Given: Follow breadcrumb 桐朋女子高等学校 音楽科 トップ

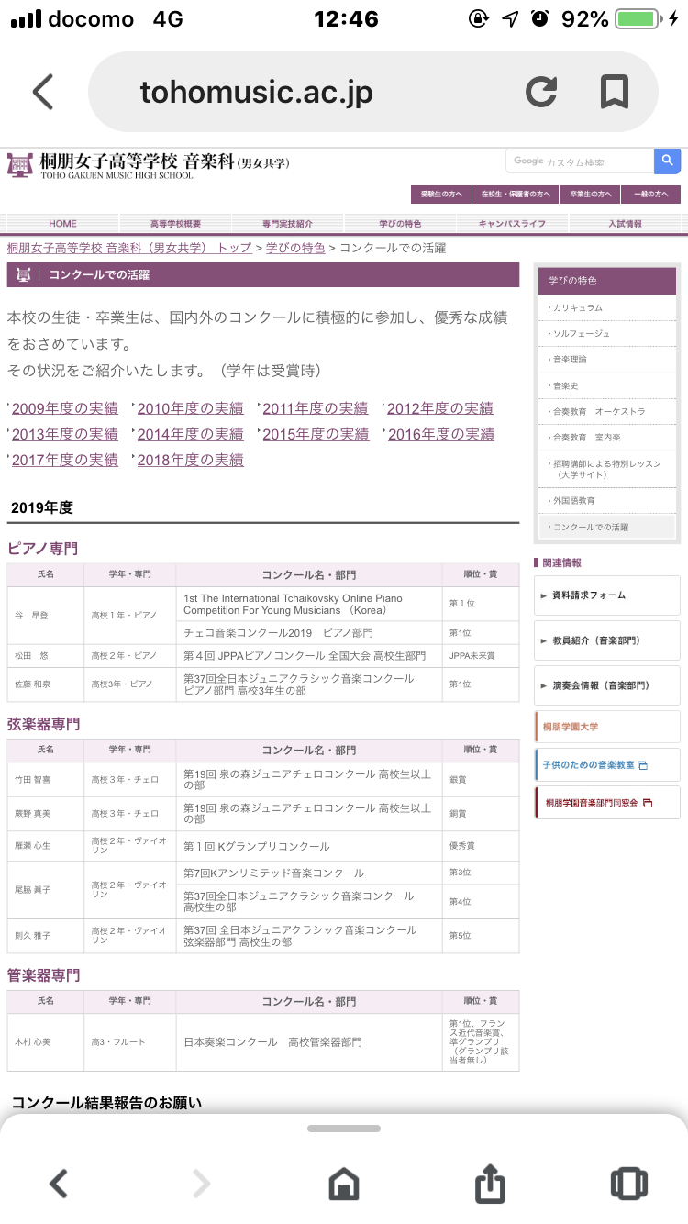Looking at the screenshot, I should tap(129, 248).
